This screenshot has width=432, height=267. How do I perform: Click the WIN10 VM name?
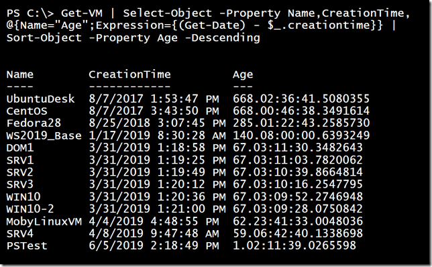[23, 197]
